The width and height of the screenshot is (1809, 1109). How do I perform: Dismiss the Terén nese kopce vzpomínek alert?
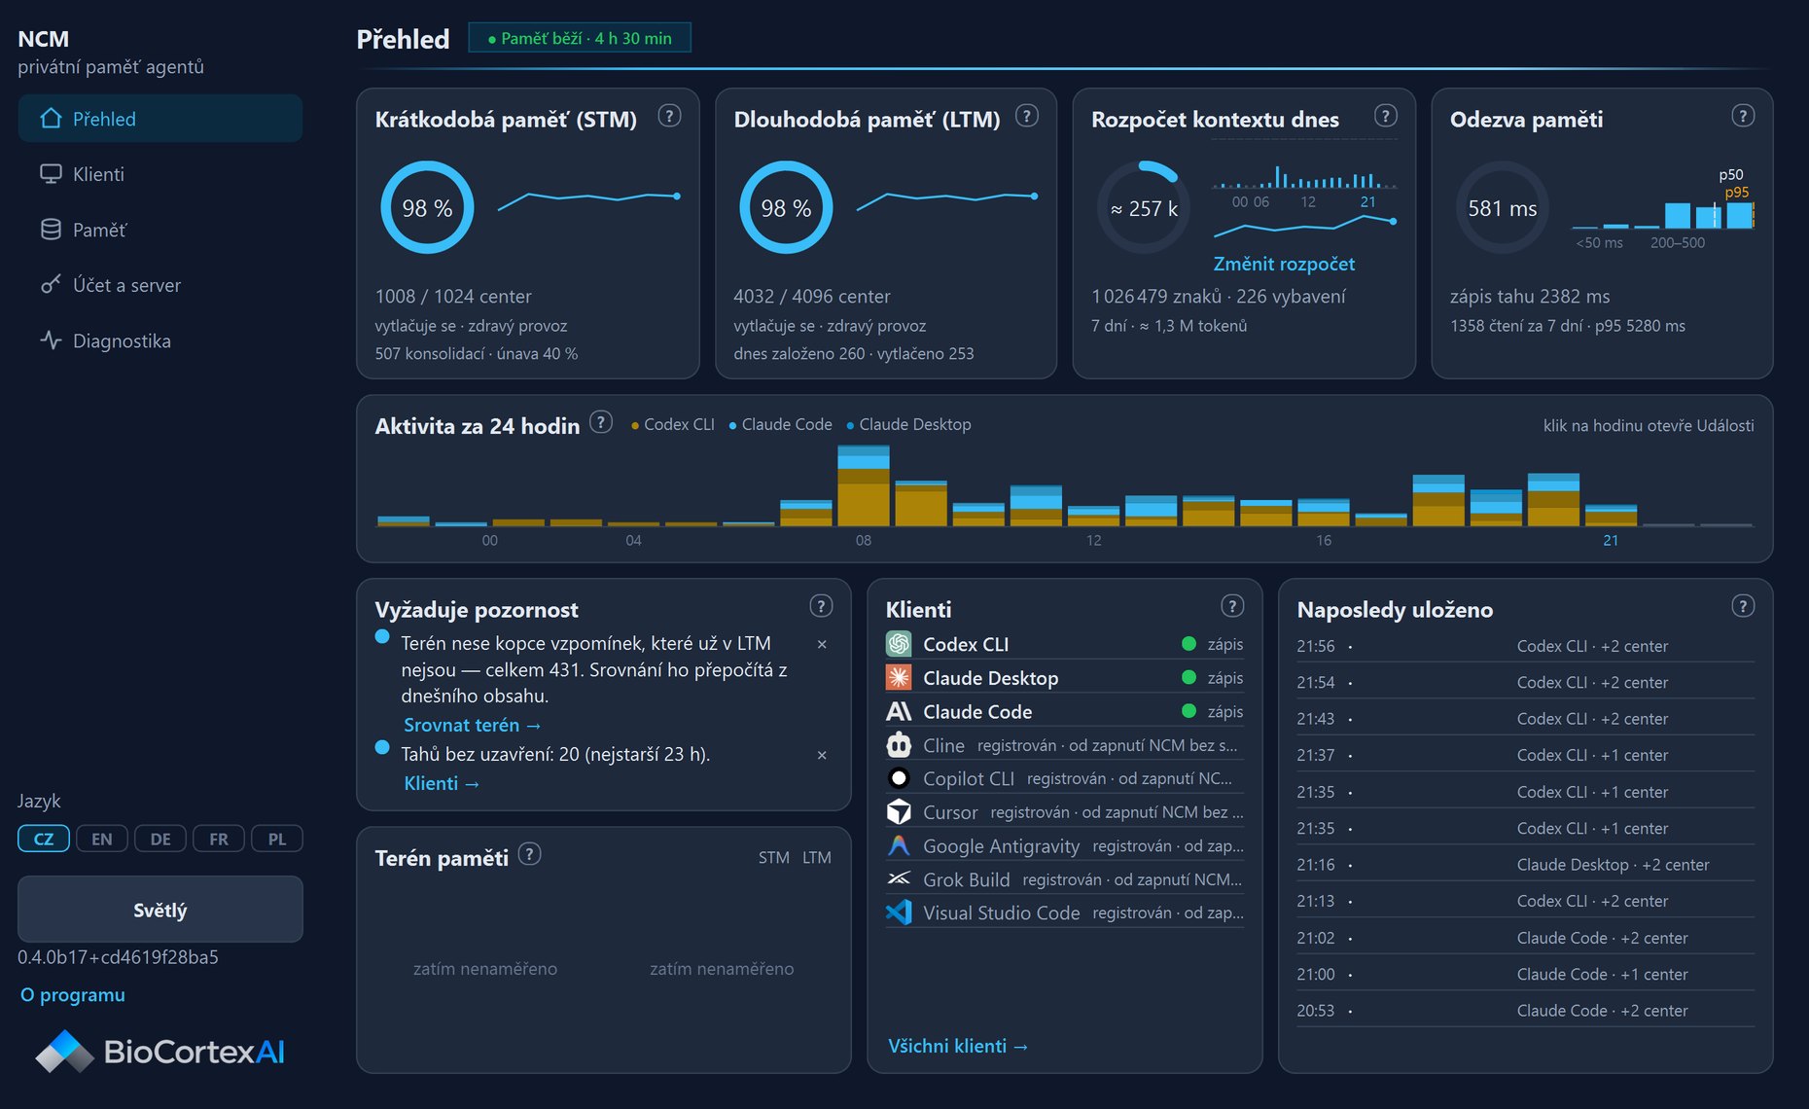pos(822,644)
